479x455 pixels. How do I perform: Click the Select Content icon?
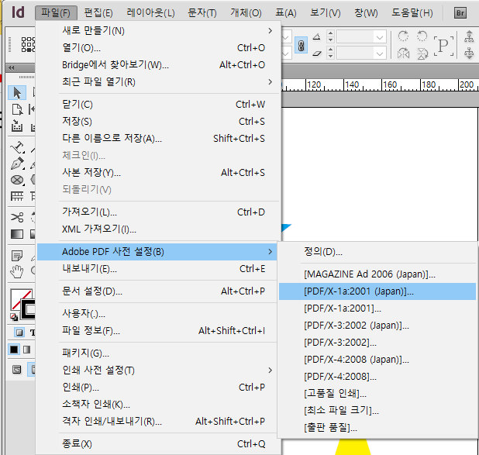coord(469,53)
